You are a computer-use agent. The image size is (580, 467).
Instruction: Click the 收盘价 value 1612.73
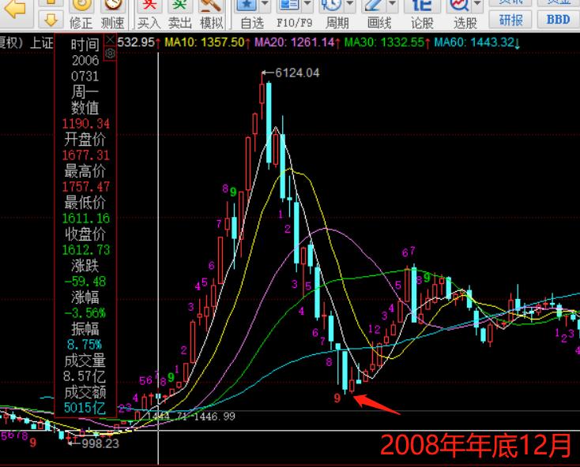click(86, 250)
